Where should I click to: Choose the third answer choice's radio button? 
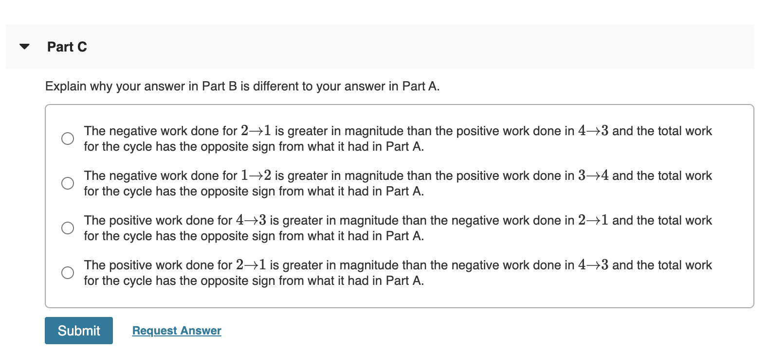click(67, 227)
